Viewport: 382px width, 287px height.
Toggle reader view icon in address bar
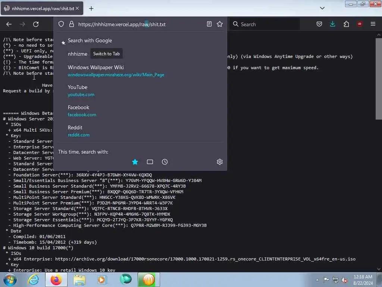pos(209,24)
